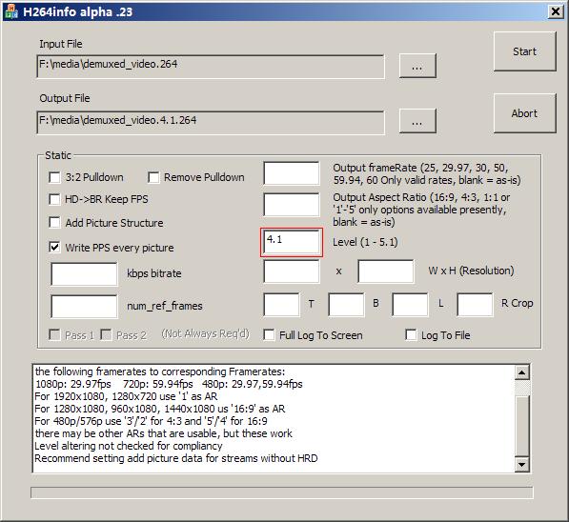This screenshot has height=522, width=569.
Task: Click the H264info app icon in title bar
Action: click(11, 11)
